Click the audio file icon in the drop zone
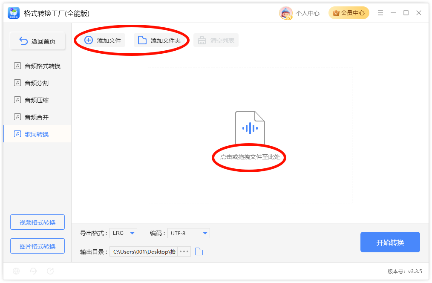Screen dimensions: 432x283 pyautogui.click(x=250, y=128)
